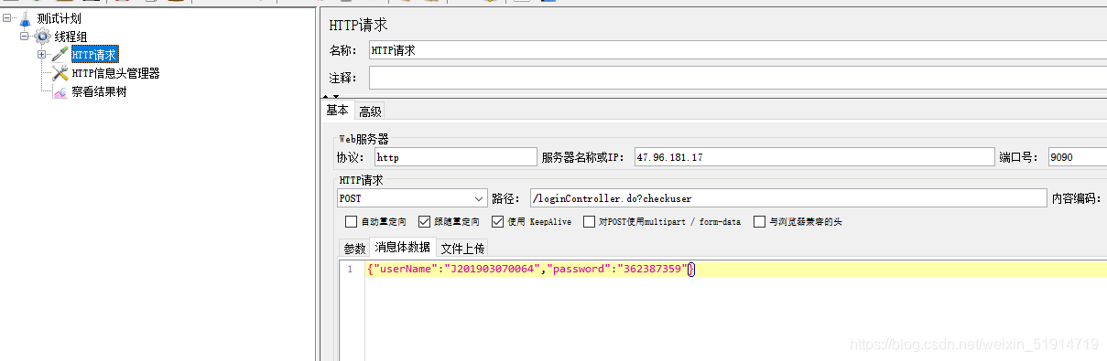Click the dropper icon beside HTTP请求
Viewport: 1107px width, 361px height.
coord(60,55)
